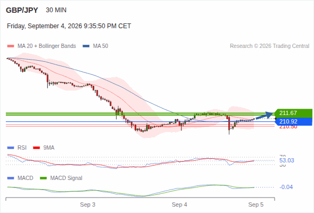The width and height of the screenshot is (314, 213).
Task: Click the 9MA legend label
Action: pos(49,148)
